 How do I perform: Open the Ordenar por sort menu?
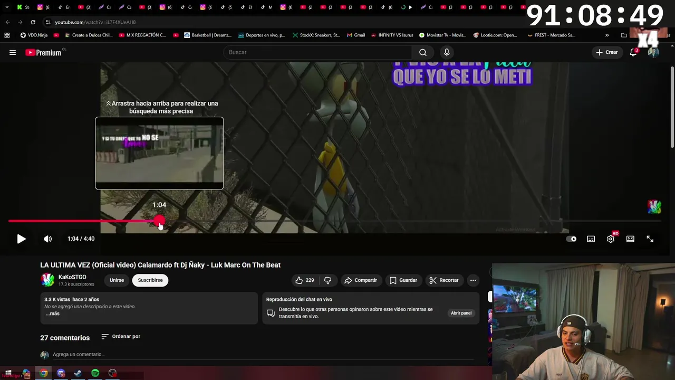point(121,337)
